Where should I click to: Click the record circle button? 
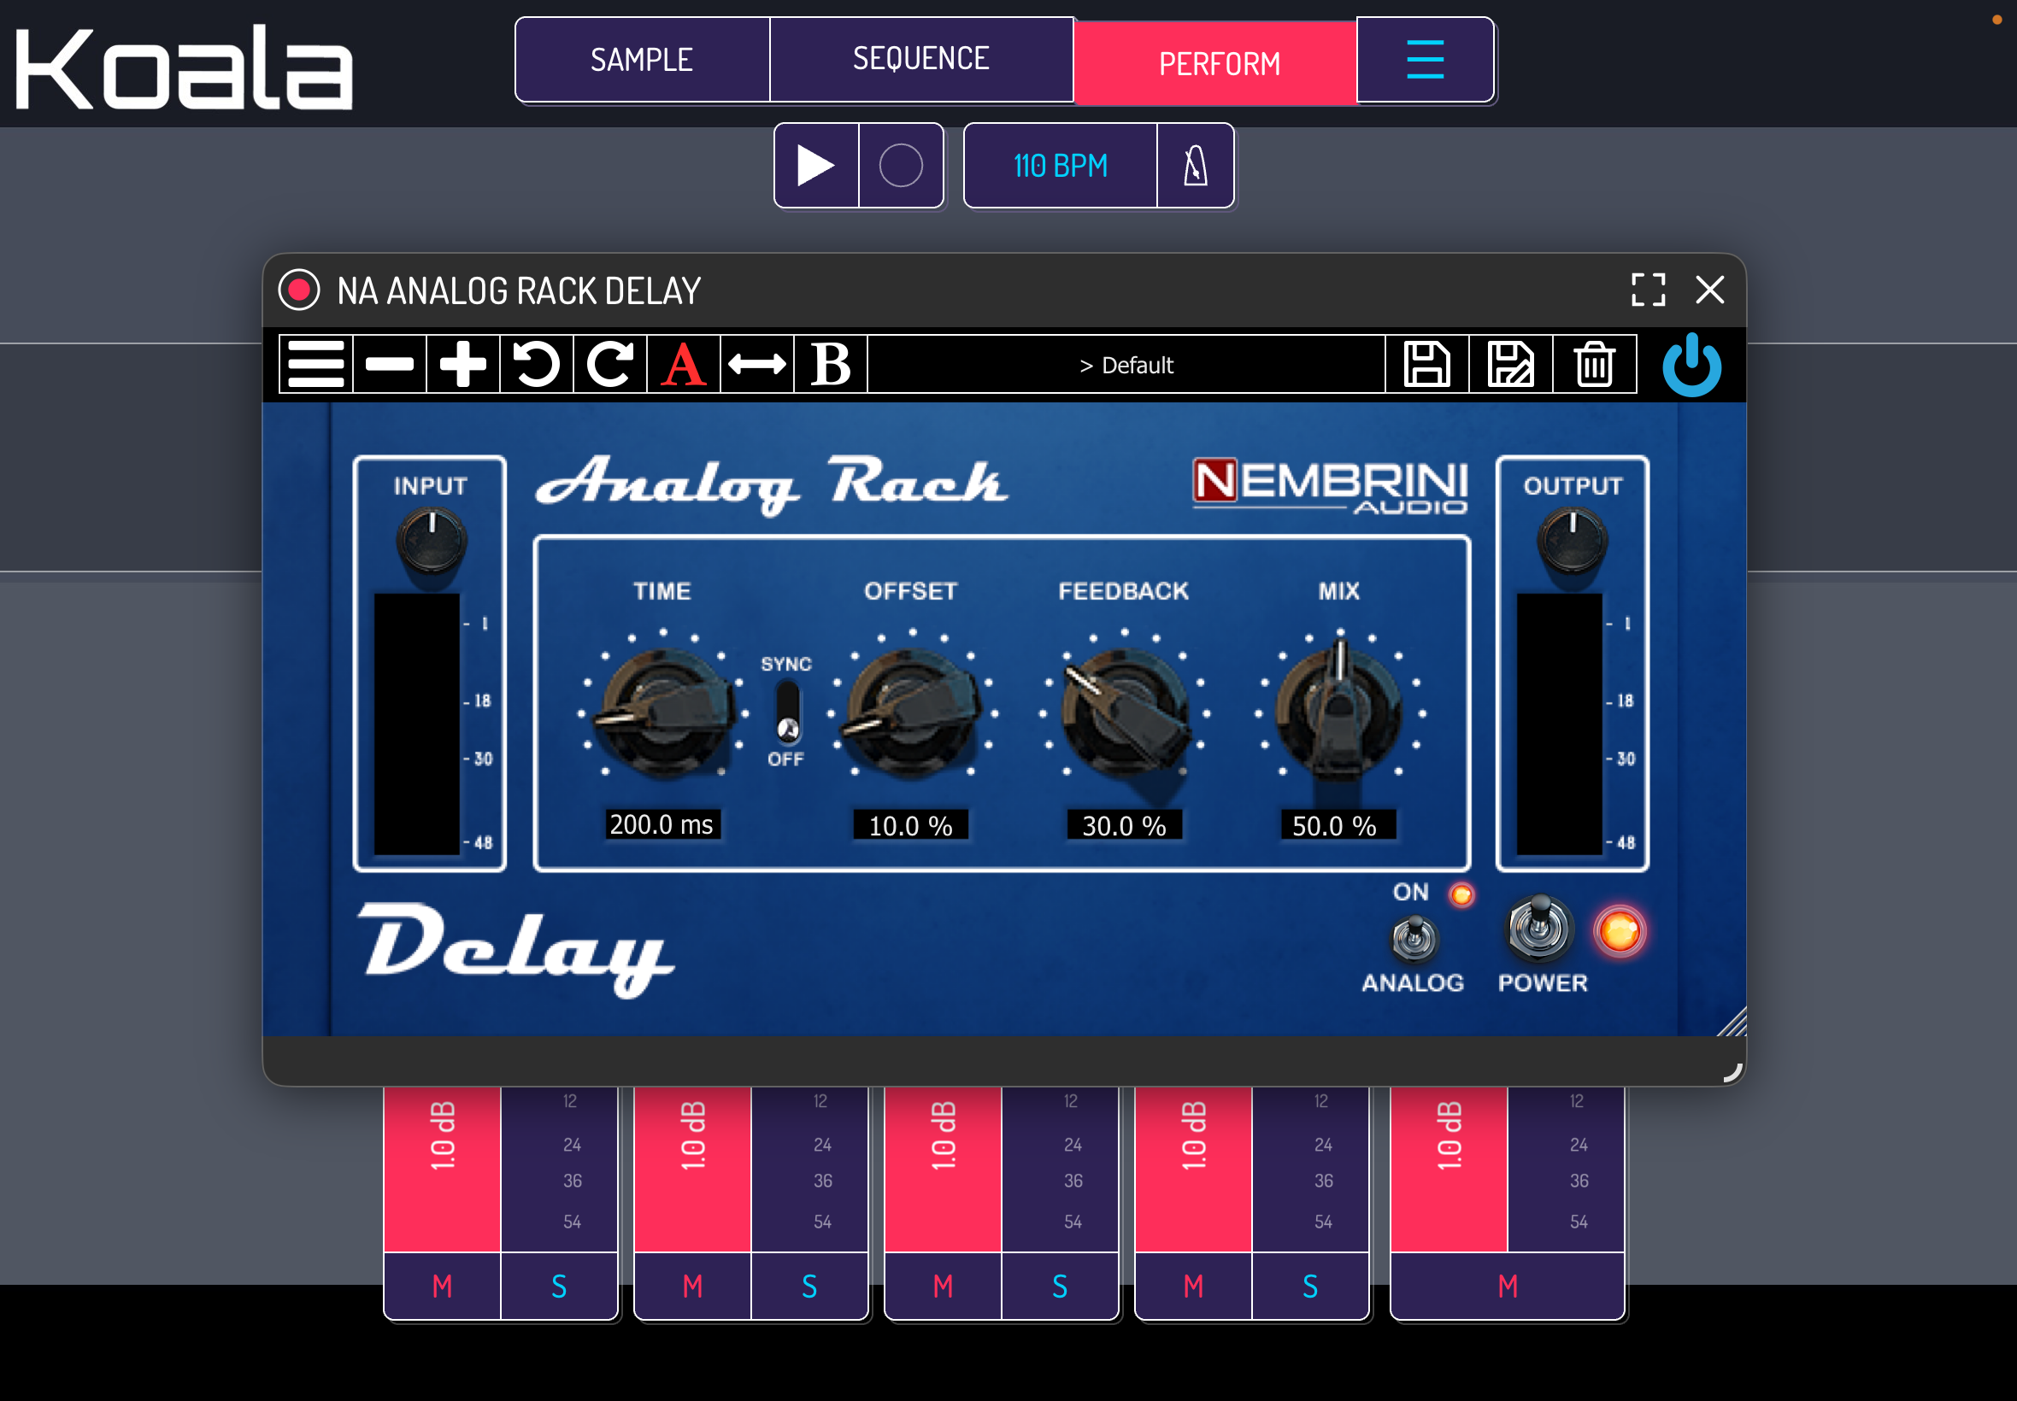901,165
